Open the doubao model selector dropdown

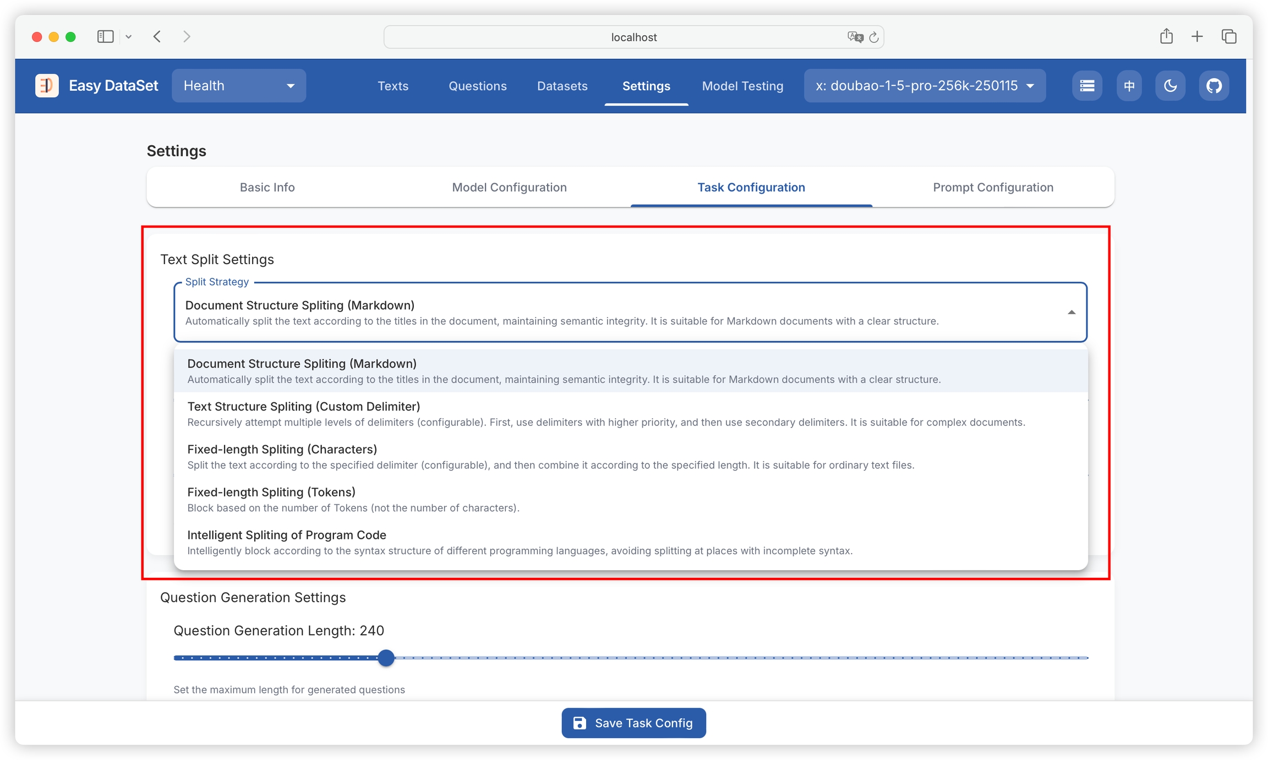coord(925,86)
